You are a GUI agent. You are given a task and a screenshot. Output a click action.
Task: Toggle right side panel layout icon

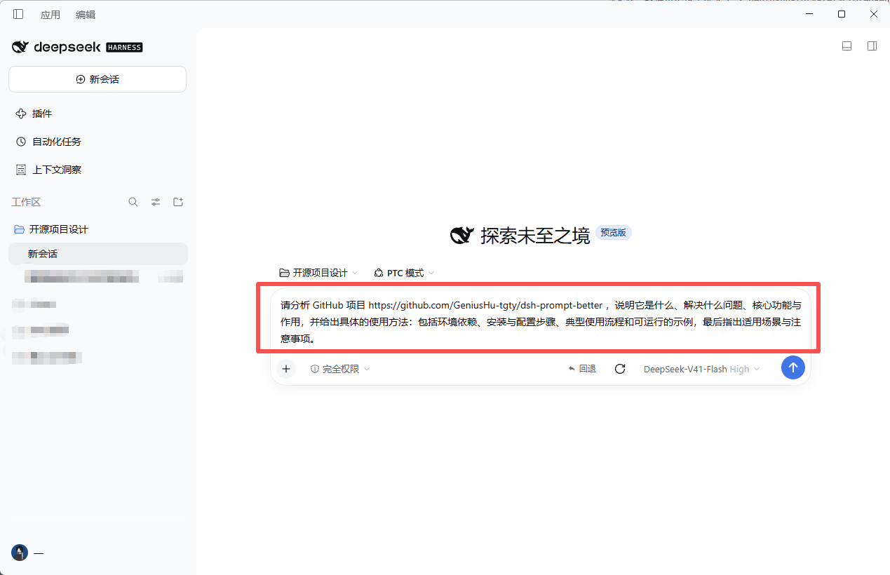872,46
